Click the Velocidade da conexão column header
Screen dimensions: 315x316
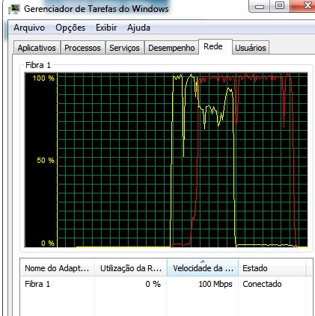[203, 268]
